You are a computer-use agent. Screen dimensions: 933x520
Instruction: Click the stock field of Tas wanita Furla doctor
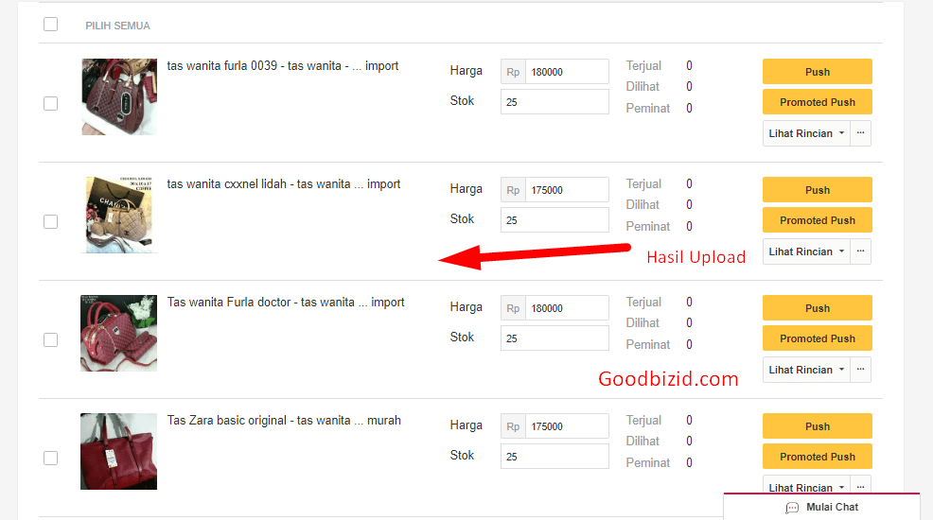click(555, 338)
